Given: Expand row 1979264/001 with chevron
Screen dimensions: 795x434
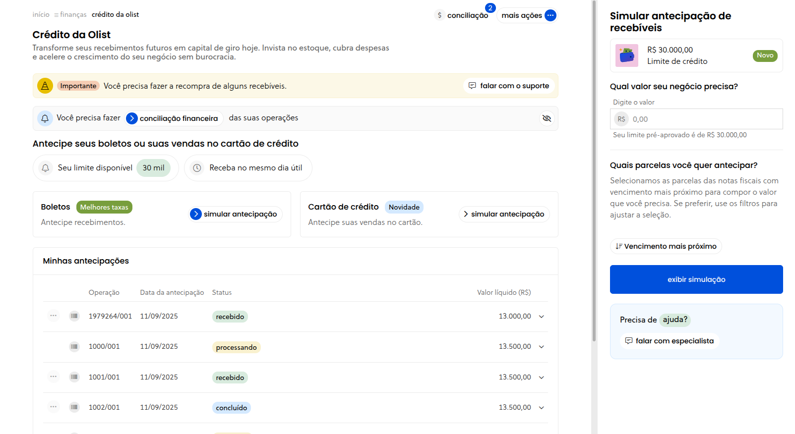Looking at the screenshot, I should pos(542,317).
